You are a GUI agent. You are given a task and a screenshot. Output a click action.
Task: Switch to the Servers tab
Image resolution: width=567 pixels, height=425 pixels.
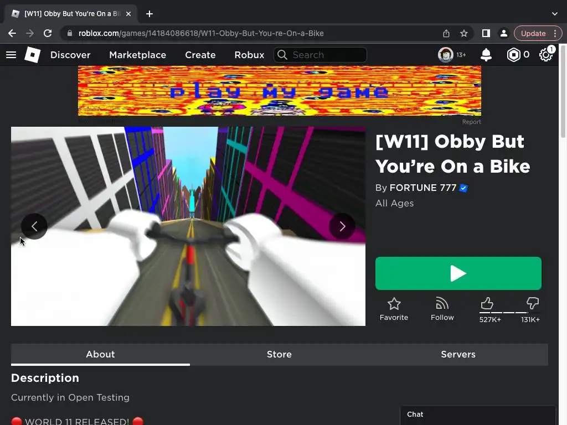coord(458,354)
